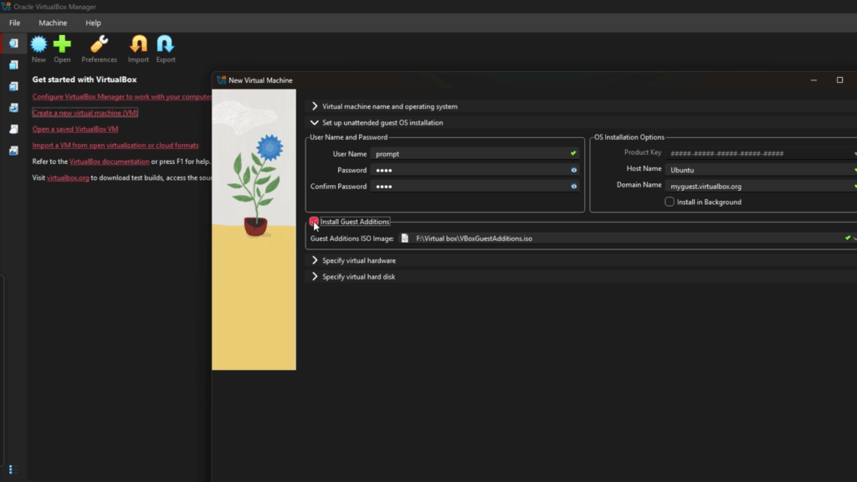Click the green Open toolbar icon
Viewport: 857px width, 482px height.
coord(62,45)
